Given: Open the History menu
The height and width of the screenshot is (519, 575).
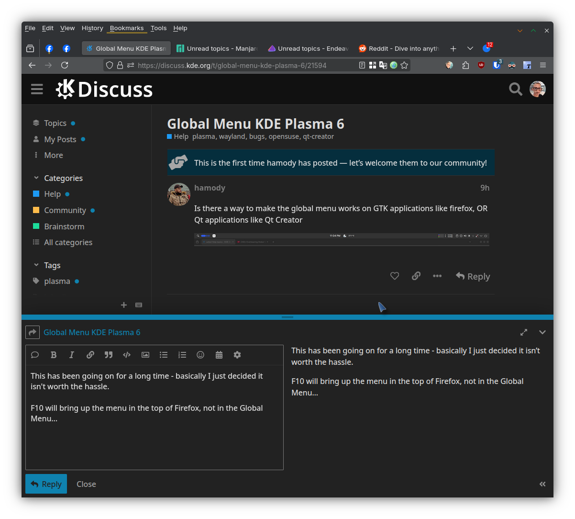Looking at the screenshot, I should (92, 28).
